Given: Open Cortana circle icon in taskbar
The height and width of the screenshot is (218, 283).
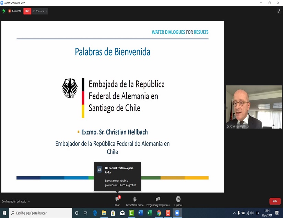Looking at the screenshot, I should (77, 213).
